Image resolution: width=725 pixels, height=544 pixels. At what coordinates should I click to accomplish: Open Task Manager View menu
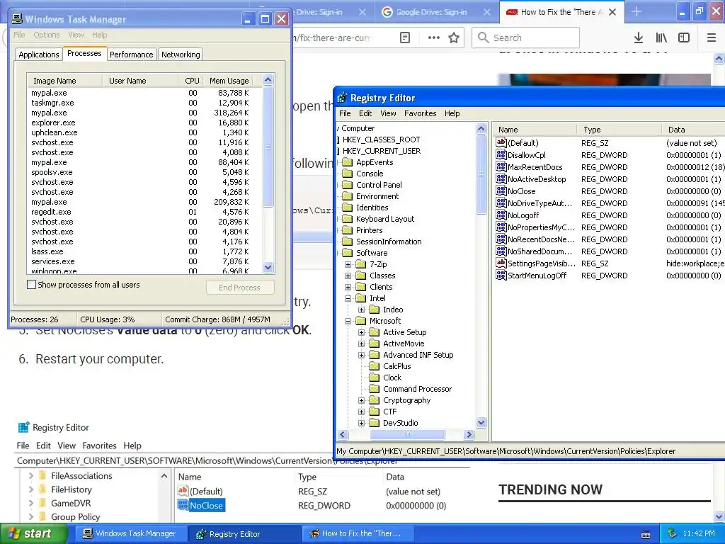pyautogui.click(x=76, y=35)
